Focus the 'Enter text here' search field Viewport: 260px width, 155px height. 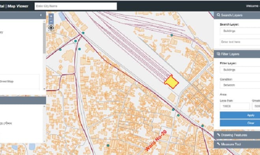point(240,42)
